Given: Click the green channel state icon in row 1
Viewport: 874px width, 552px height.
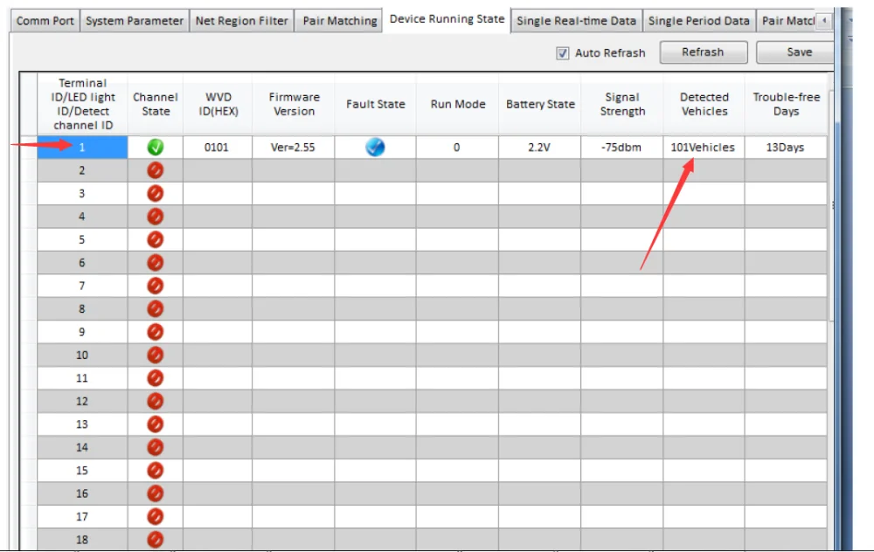Looking at the screenshot, I should (156, 148).
